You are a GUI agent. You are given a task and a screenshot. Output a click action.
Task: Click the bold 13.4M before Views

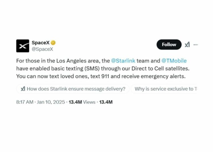coord(75,102)
